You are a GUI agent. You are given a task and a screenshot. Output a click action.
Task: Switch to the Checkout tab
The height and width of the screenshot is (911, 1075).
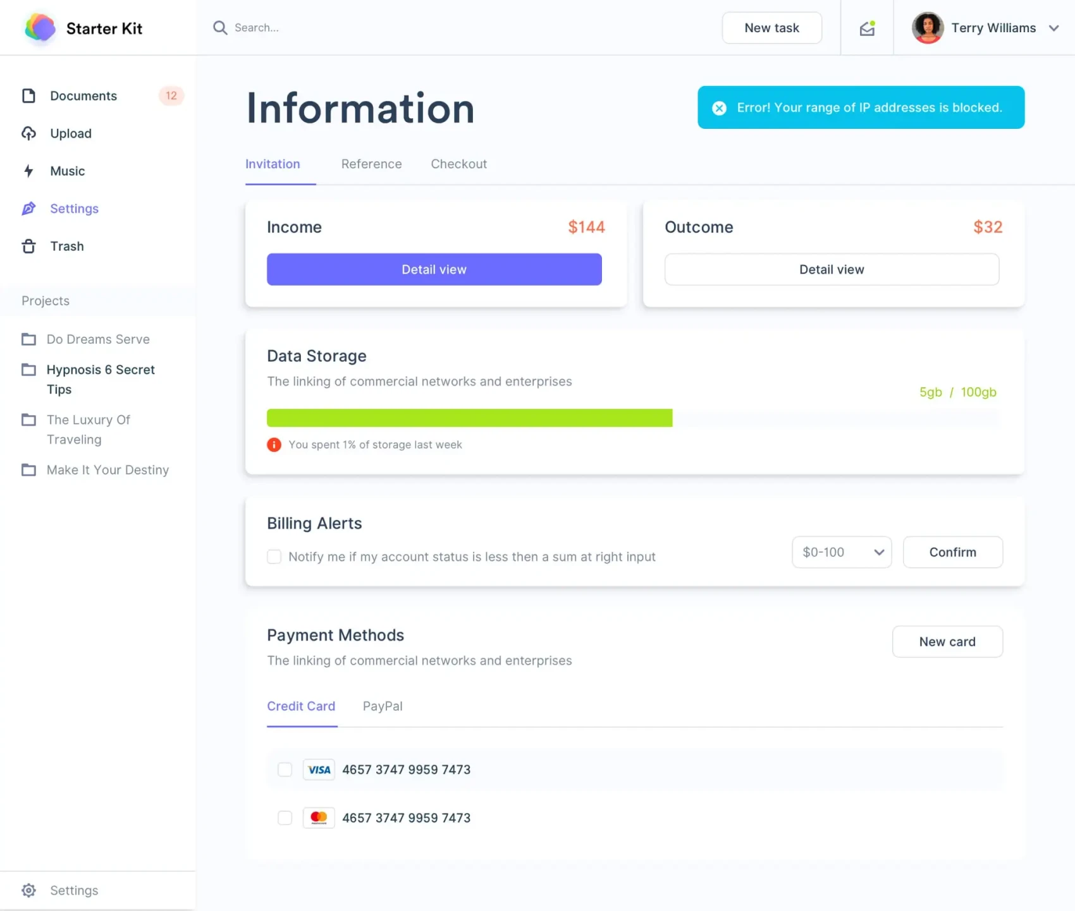pyautogui.click(x=458, y=164)
